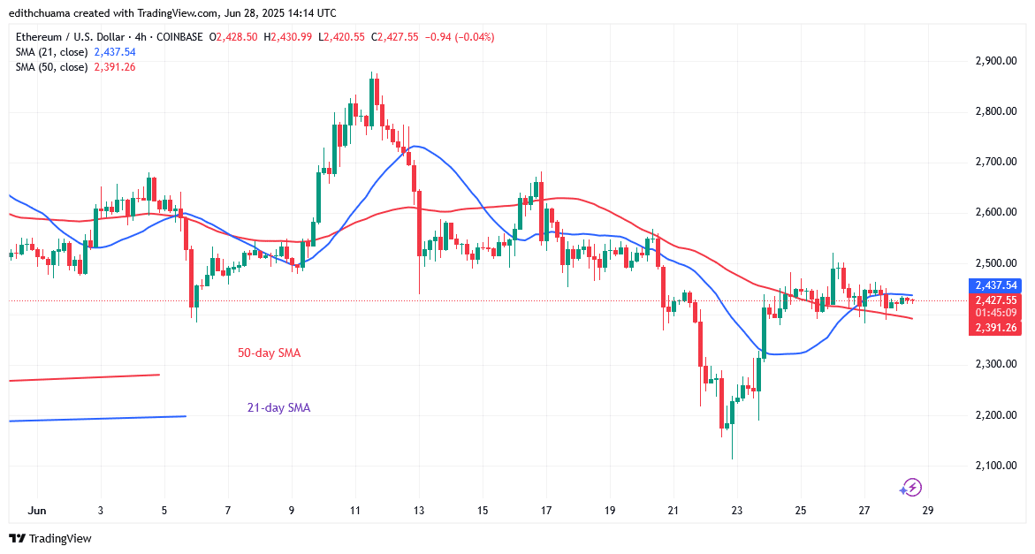Click the COINBASE exchange label in header
The image size is (1035, 554).
(x=179, y=37)
